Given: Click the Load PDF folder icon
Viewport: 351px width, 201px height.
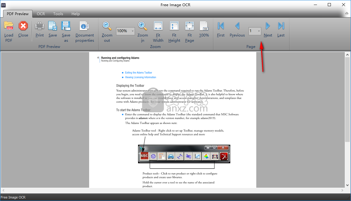Looking at the screenshot, I should pyautogui.click(x=9, y=26).
